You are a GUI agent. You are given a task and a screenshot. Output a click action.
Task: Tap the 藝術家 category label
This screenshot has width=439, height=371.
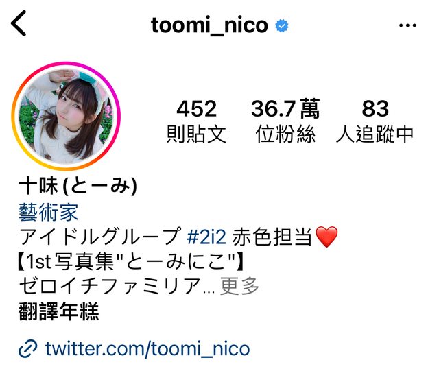48,212
